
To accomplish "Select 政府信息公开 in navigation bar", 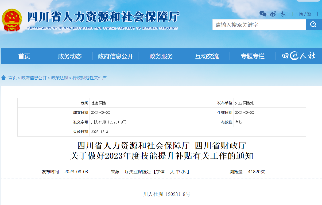I will click(x=115, y=56).
